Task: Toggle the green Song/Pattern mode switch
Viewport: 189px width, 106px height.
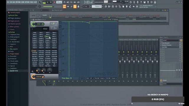Action: pyautogui.click(x=44, y=2)
